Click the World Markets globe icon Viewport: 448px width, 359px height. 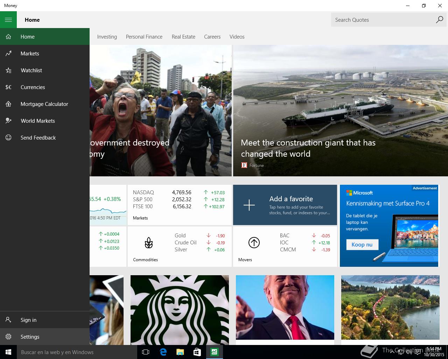coord(8,121)
